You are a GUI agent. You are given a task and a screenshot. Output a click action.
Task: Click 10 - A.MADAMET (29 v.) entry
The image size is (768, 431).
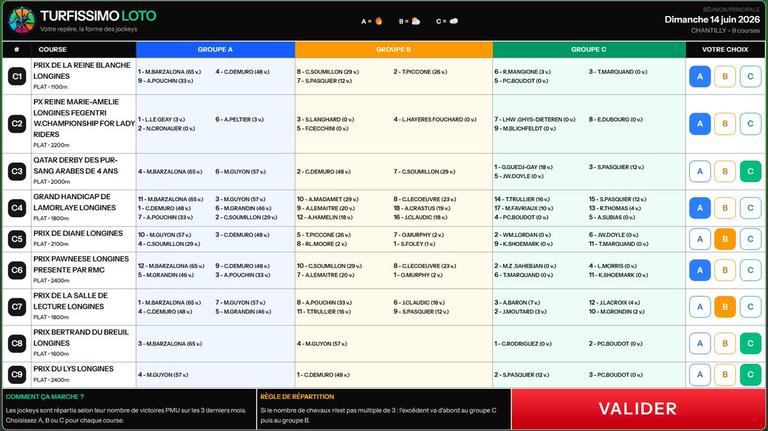pos(328,199)
